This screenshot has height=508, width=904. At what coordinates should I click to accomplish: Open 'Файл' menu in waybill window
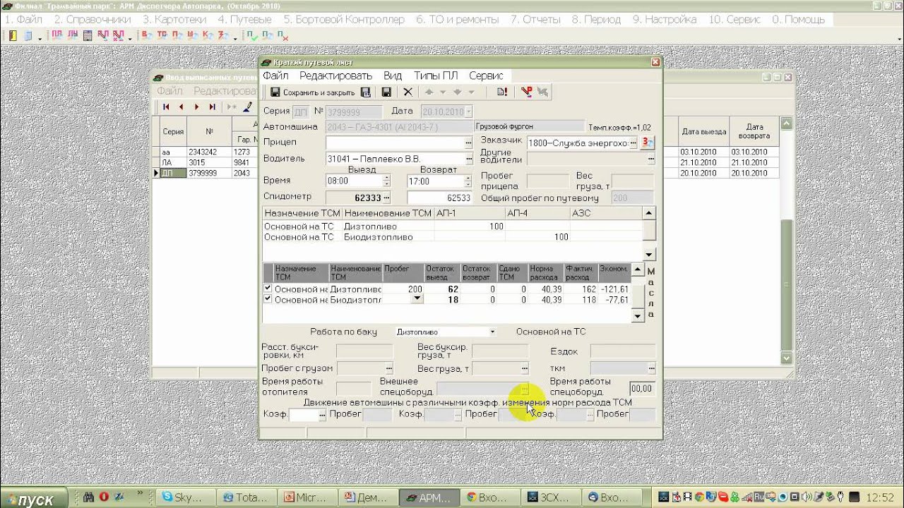(275, 75)
